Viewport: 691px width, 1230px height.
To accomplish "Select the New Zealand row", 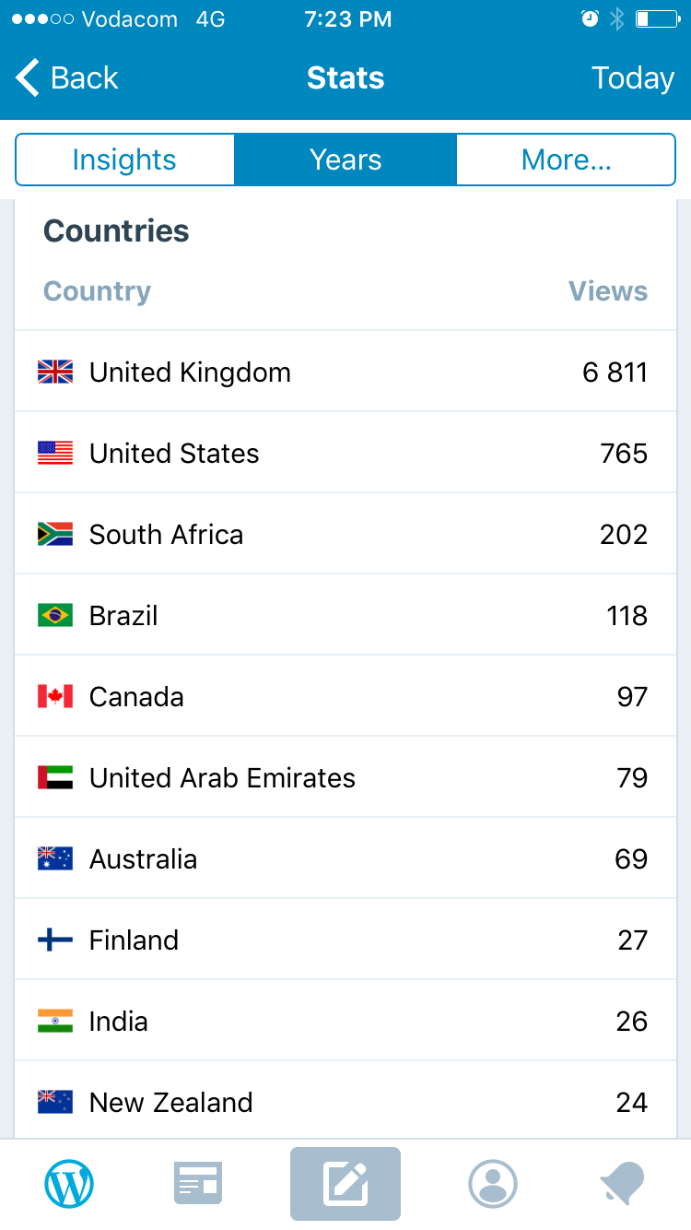I will 345,1102.
